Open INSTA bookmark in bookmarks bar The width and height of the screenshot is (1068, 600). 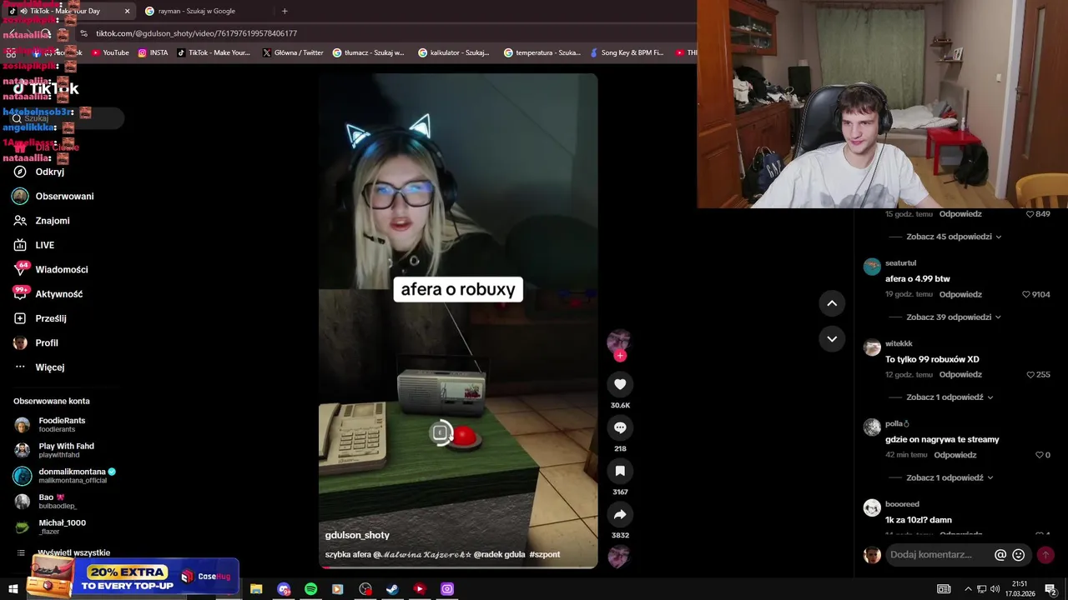click(154, 52)
